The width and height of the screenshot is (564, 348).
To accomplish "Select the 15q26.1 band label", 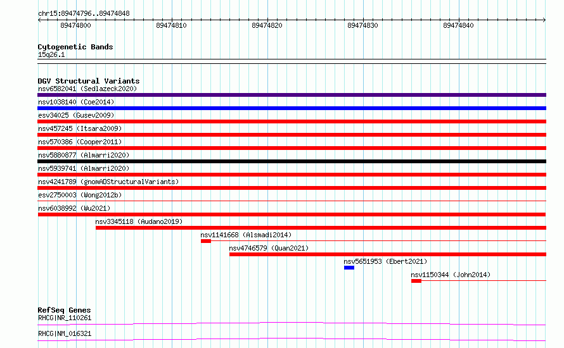I will click(x=51, y=54).
